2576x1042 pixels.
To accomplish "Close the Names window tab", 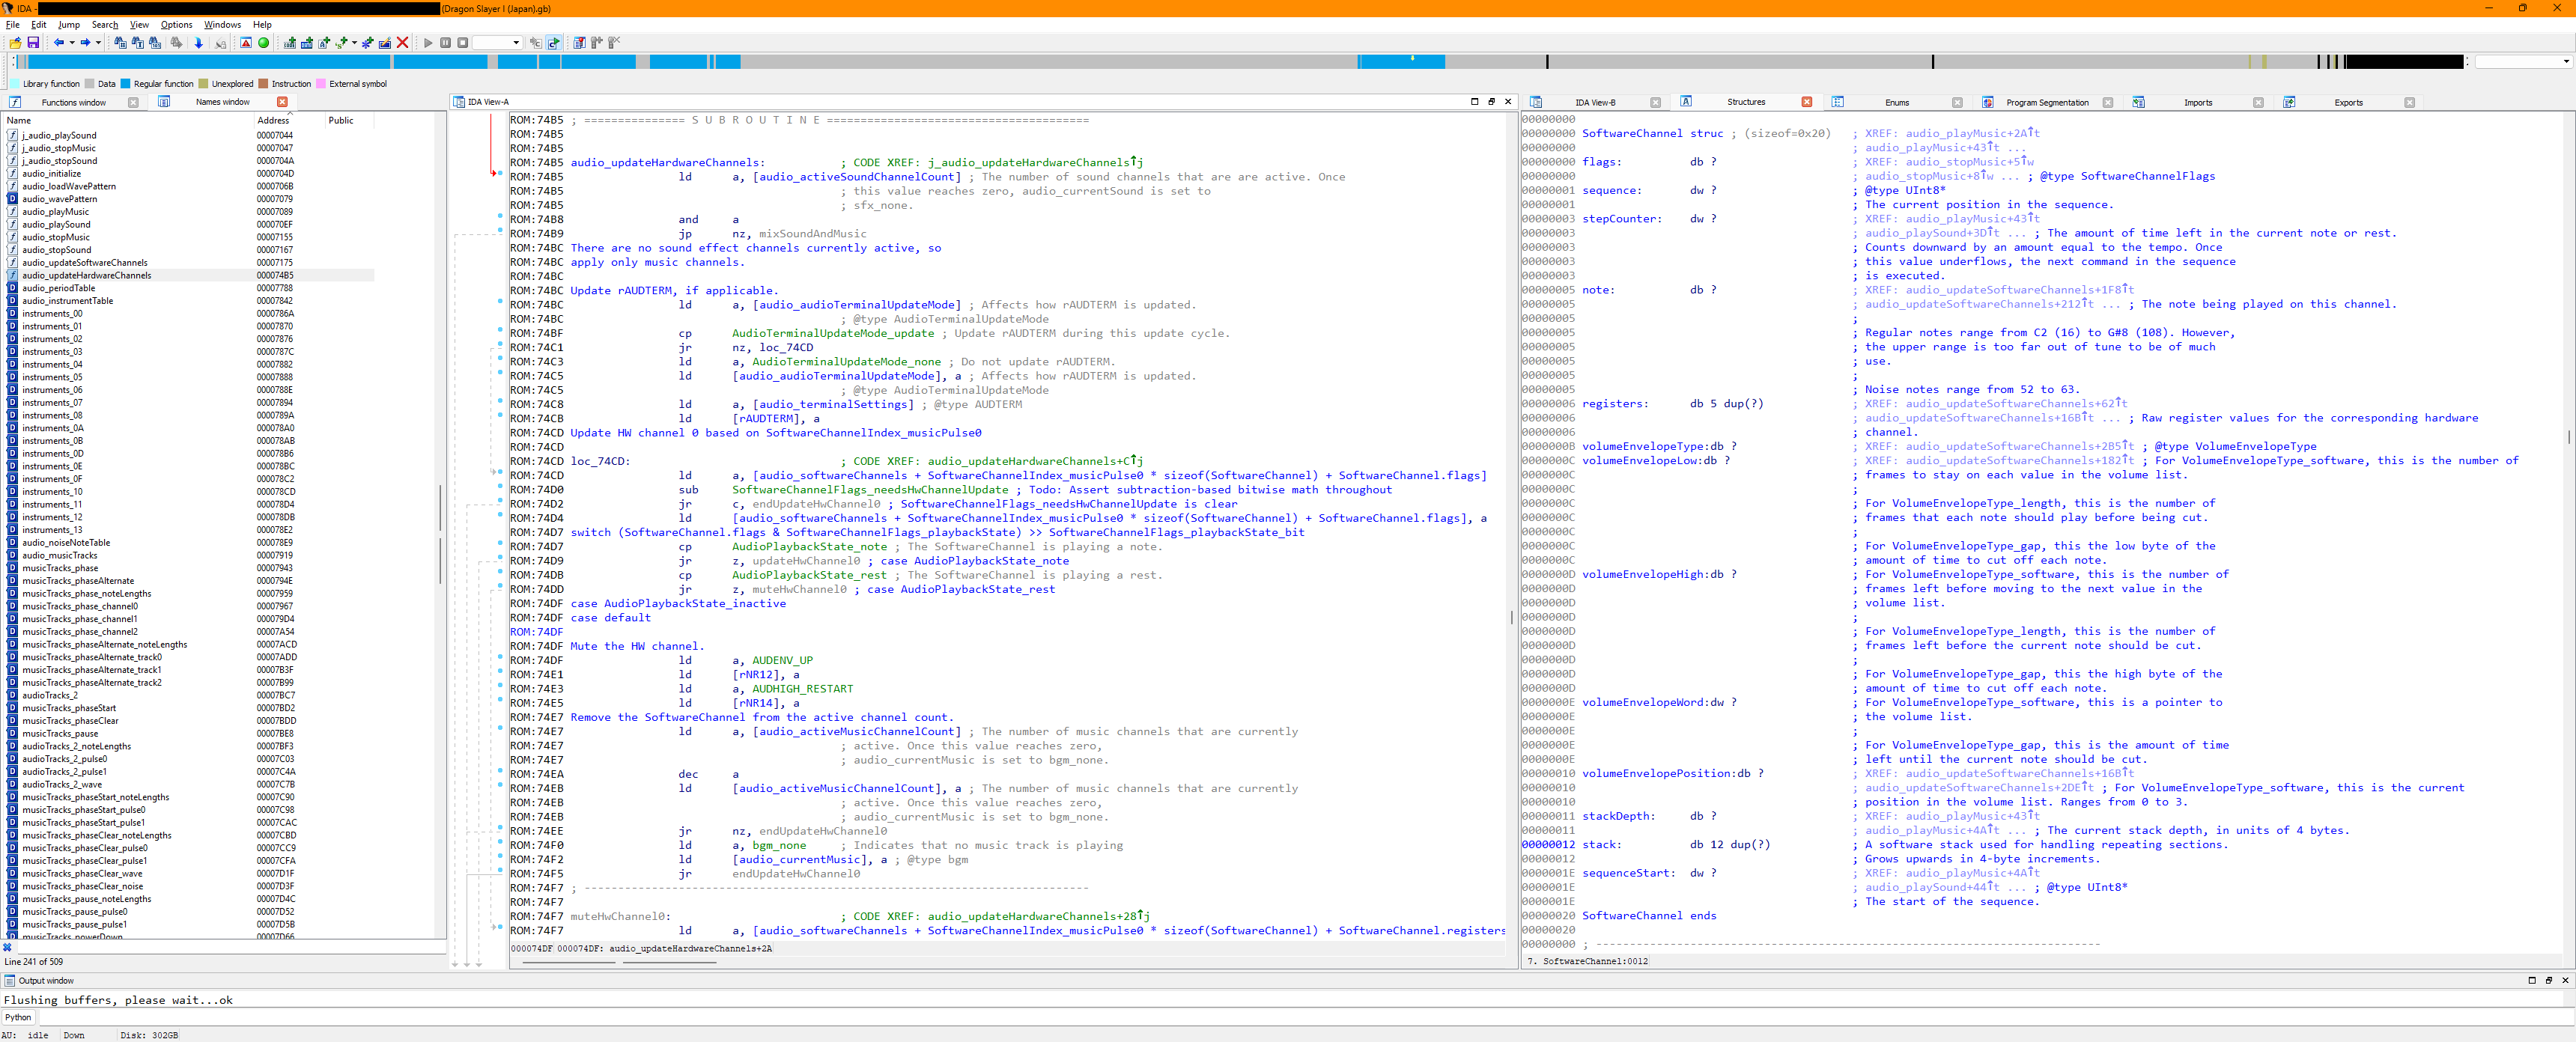I will click(282, 102).
